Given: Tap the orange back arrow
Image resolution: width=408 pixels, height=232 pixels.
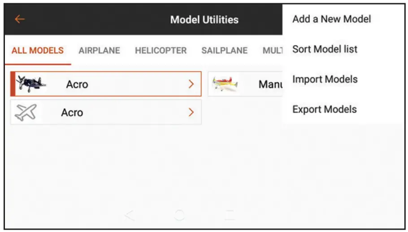Looking at the screenshot, I should tap(20, 19).
